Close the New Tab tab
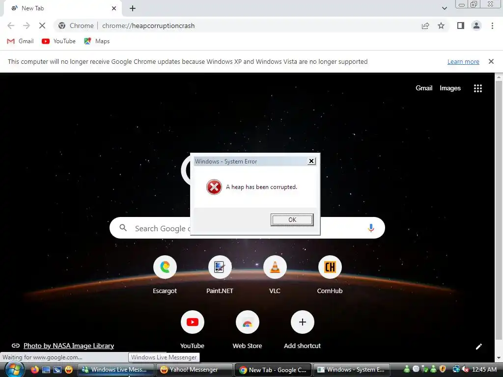503x377 pixels. 114,8
